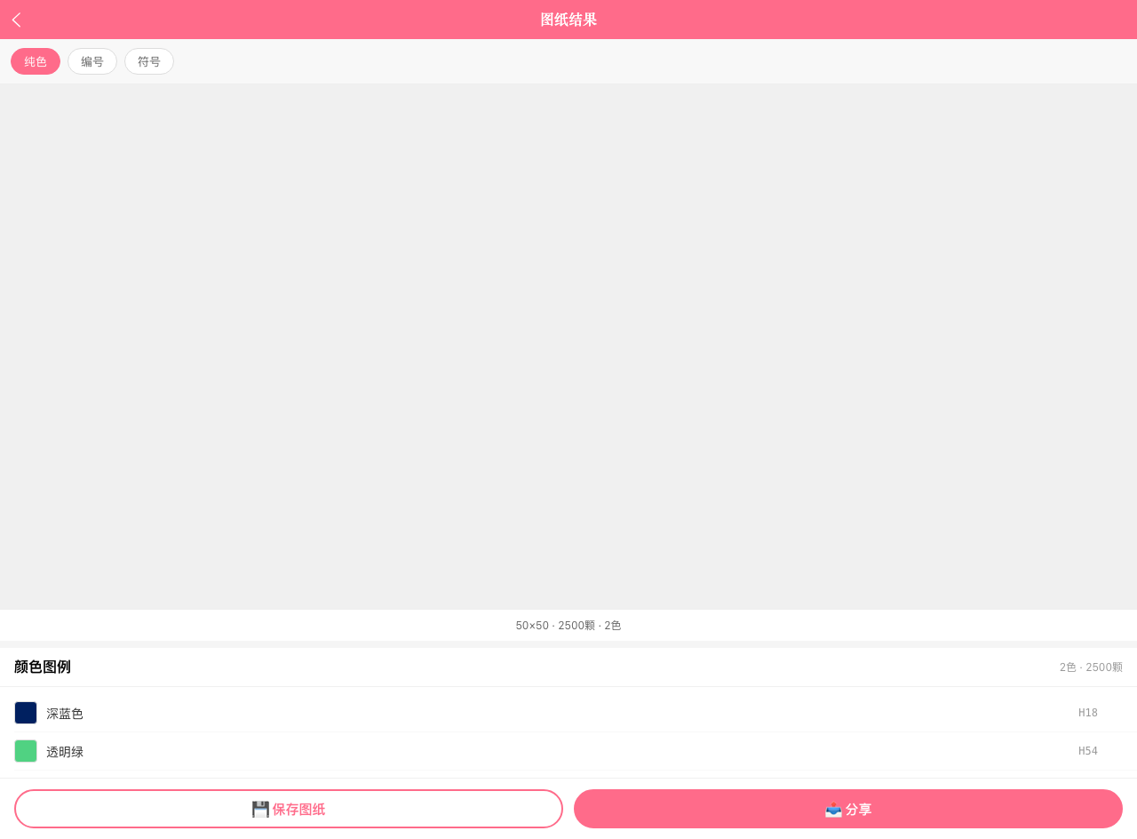
Task: Click the 深蓝色 legend label
Action: [x=65, y=714]
